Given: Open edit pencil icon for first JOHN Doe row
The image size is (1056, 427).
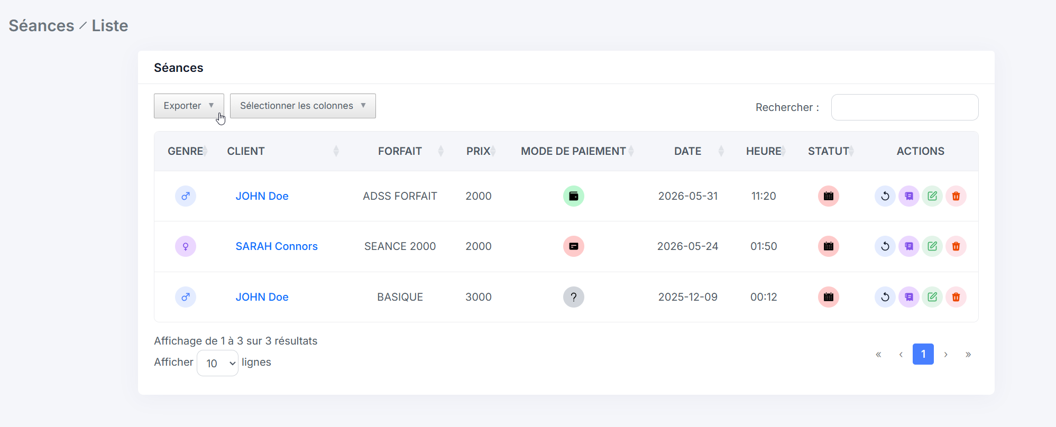Looking at the screenshot, I should pyautogui.click(x=932, y=196).
